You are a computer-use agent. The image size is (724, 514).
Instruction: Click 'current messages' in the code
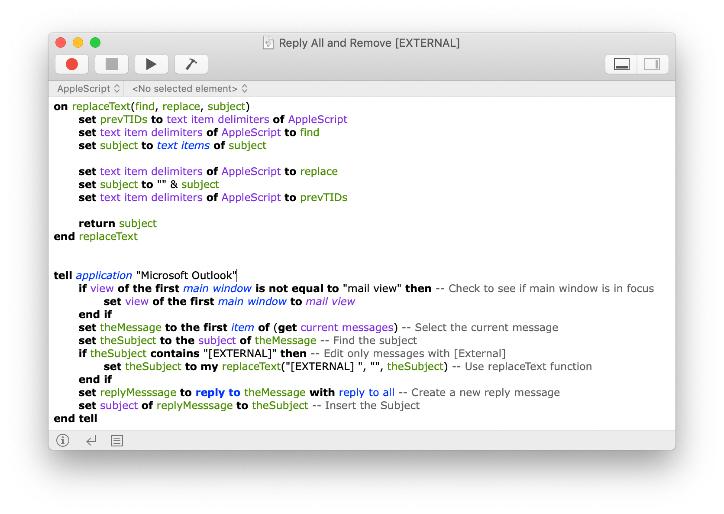tap(347, 328)
